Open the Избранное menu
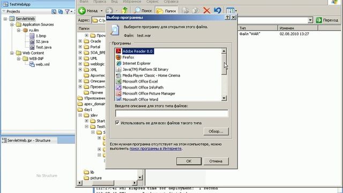The height and width of the screenshot is (193, 343). (132, 2)
